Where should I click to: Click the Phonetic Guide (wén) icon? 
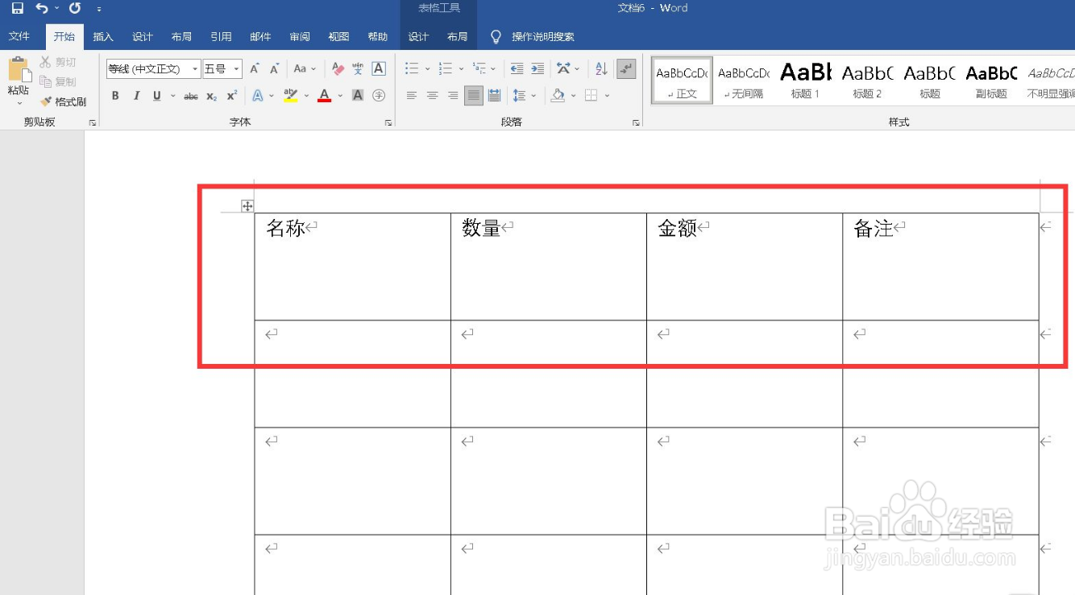coord(358,69)
